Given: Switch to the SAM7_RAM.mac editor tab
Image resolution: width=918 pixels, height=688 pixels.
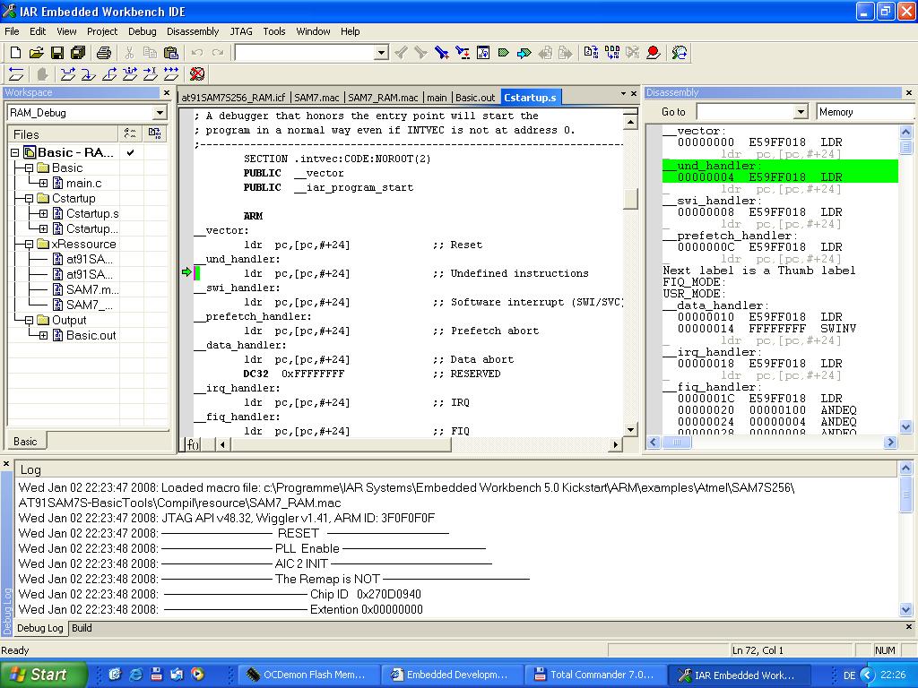Looking at the screenshot, I should (383, 98).
